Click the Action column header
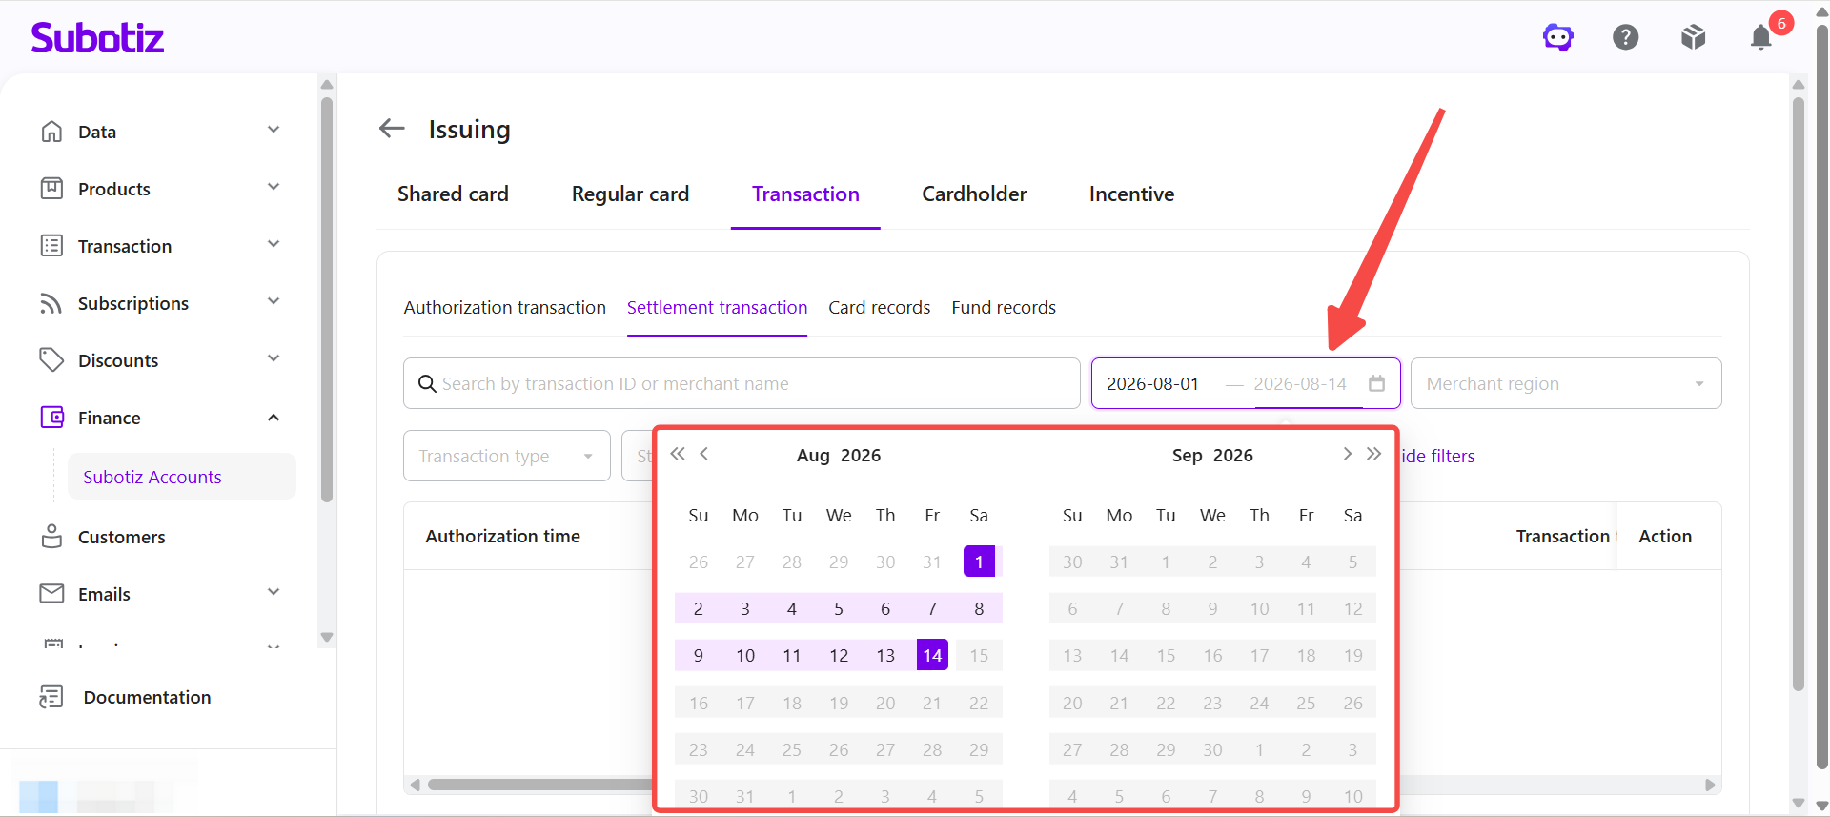 point(1665,536)
